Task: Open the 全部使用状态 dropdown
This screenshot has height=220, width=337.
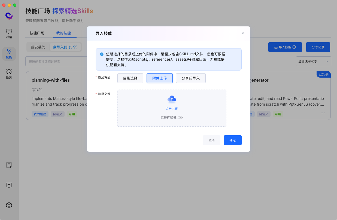Action: point(314,61)
